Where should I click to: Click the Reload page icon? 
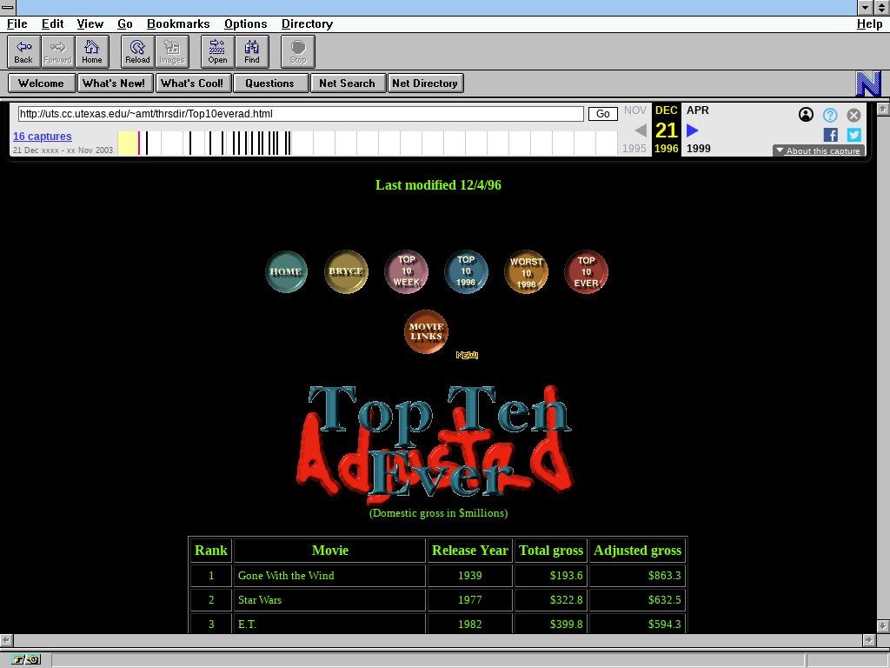click(137, 52)
